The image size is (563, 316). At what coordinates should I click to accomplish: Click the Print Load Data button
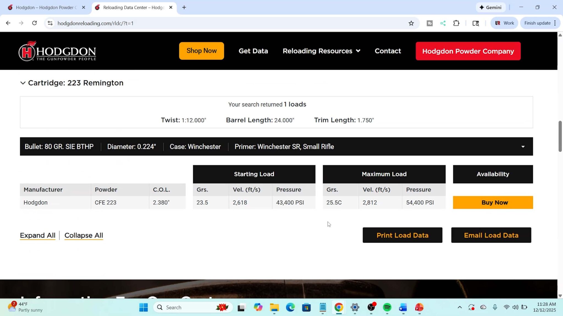tap(402, 235)
